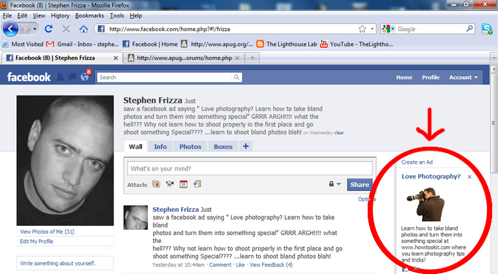498x274 pixels.
Task: Click the Facebook site icon in address bar
Action: pos(101,29)
